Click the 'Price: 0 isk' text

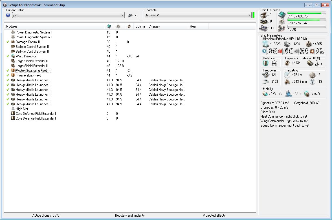[268, 112]
